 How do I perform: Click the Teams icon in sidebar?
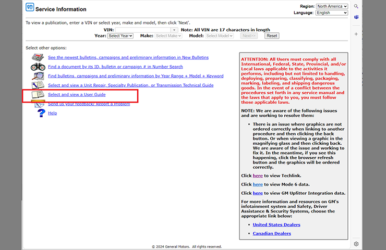(x=356, y=17)
